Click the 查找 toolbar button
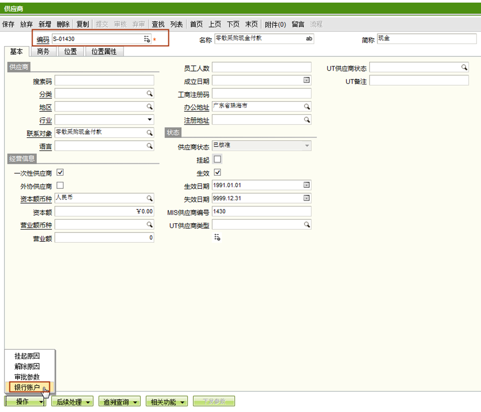This screenshot has width=481, height=412. point(158,24)
